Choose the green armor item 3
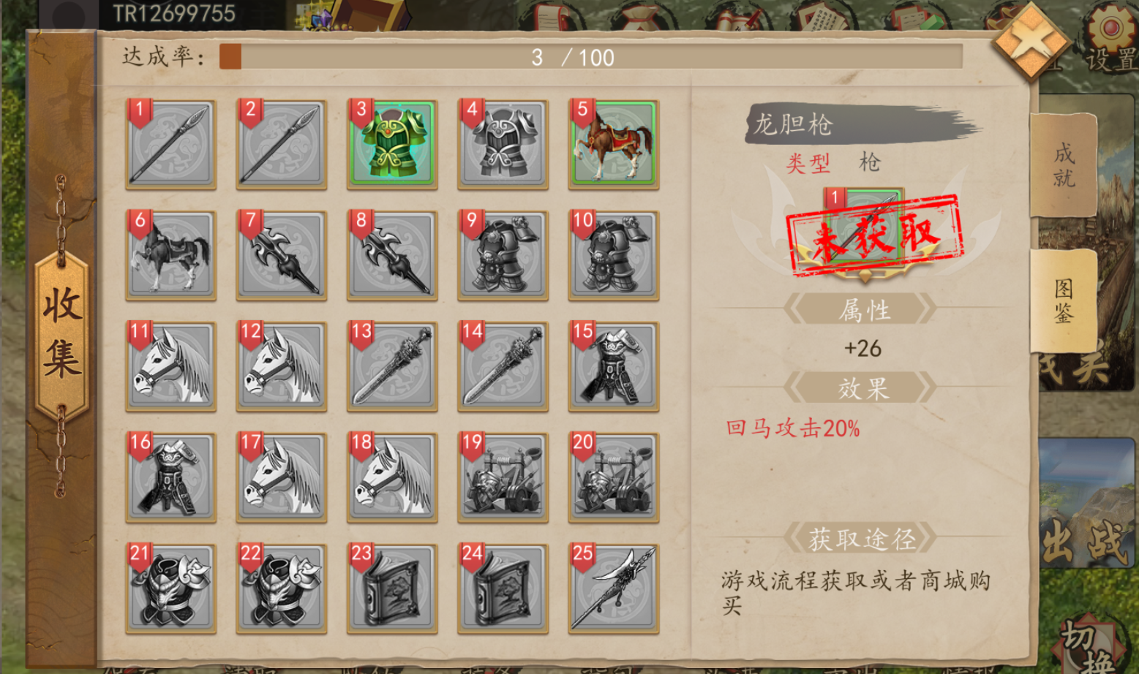Viewport: 1139px width, 674px height. click(392, 144)
